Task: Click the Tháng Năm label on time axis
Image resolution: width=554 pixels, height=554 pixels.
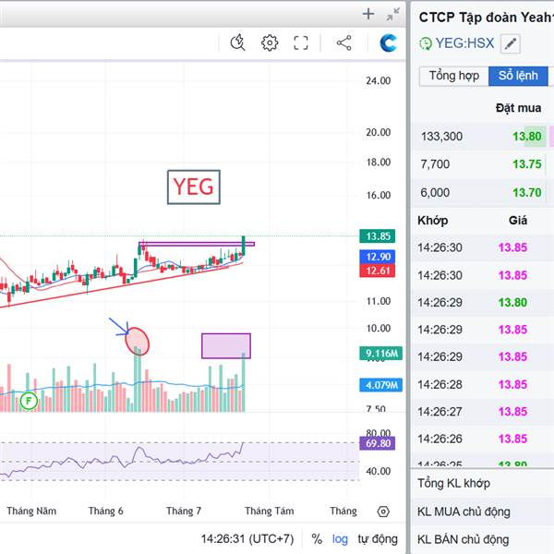Action: [31, 512]
